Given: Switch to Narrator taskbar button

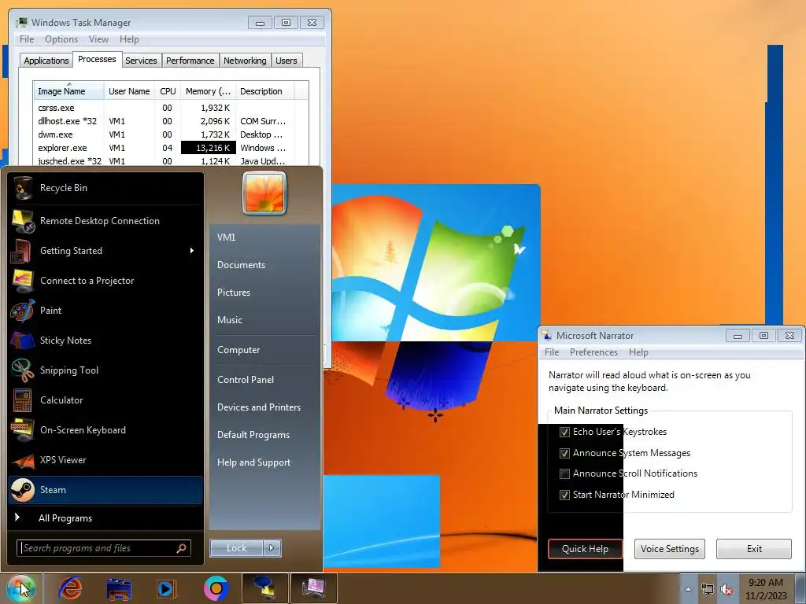Looking at the screenshot, I should pyautogui.click(x=265, y=588).
